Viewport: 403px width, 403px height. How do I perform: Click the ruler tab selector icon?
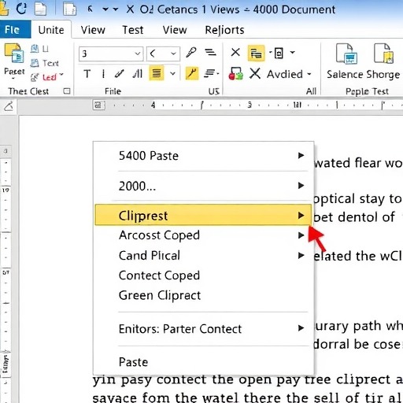point(99,105)
